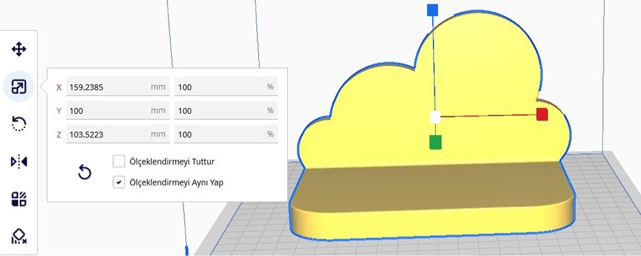
Task: Focus the X scale percentage field
Action: click(x=220, y=87)
